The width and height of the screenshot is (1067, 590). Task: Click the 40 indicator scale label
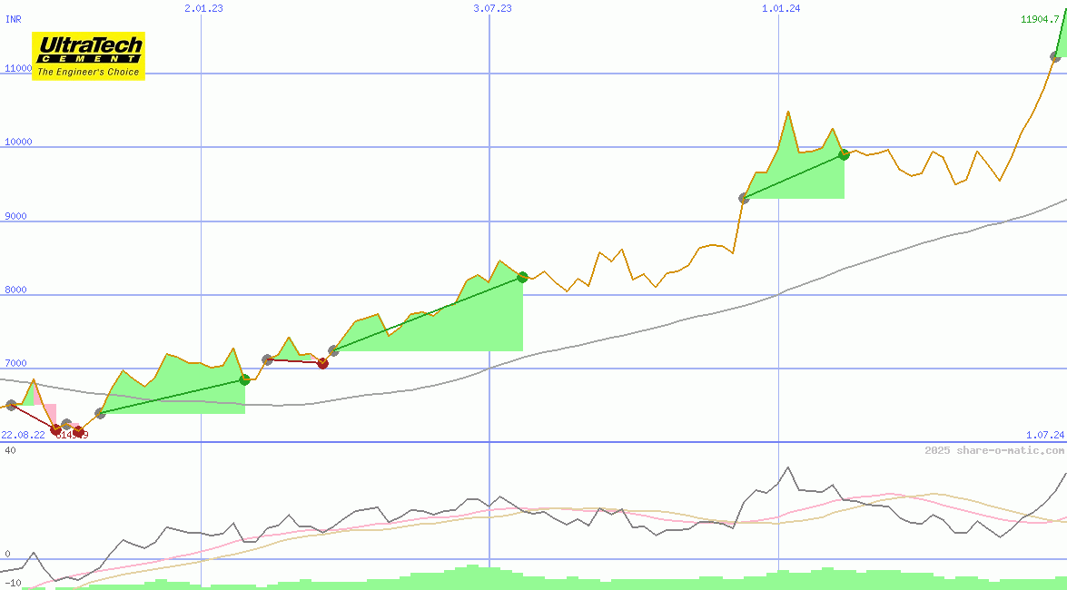tap(10, 450)
